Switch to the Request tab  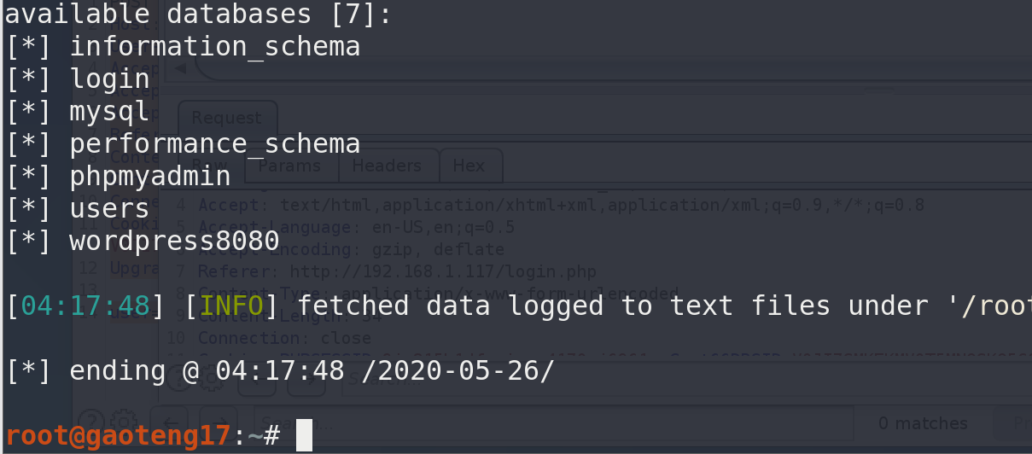coord(226,118)
